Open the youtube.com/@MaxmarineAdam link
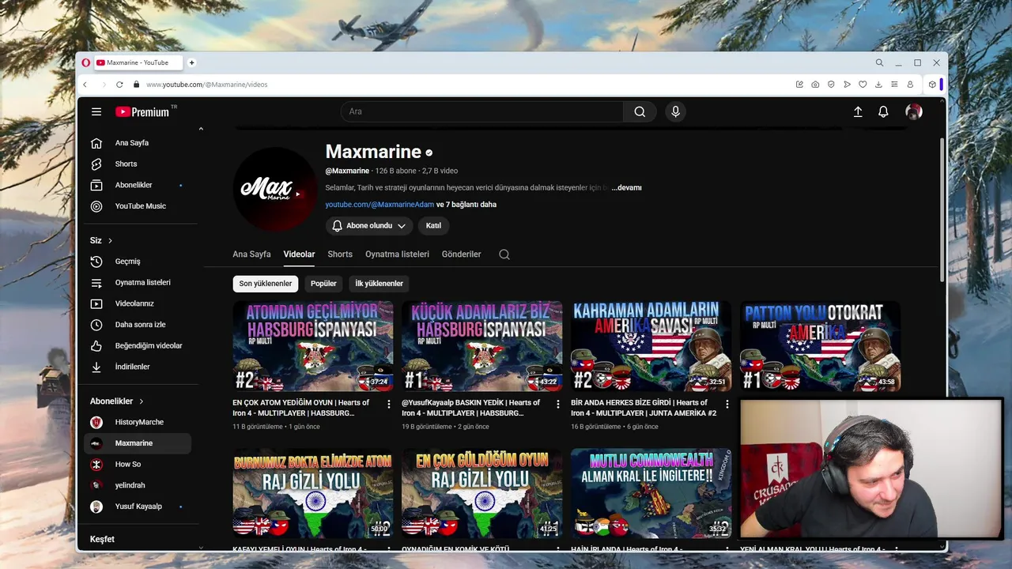1012x569 pixels. (x=379, y=205)
